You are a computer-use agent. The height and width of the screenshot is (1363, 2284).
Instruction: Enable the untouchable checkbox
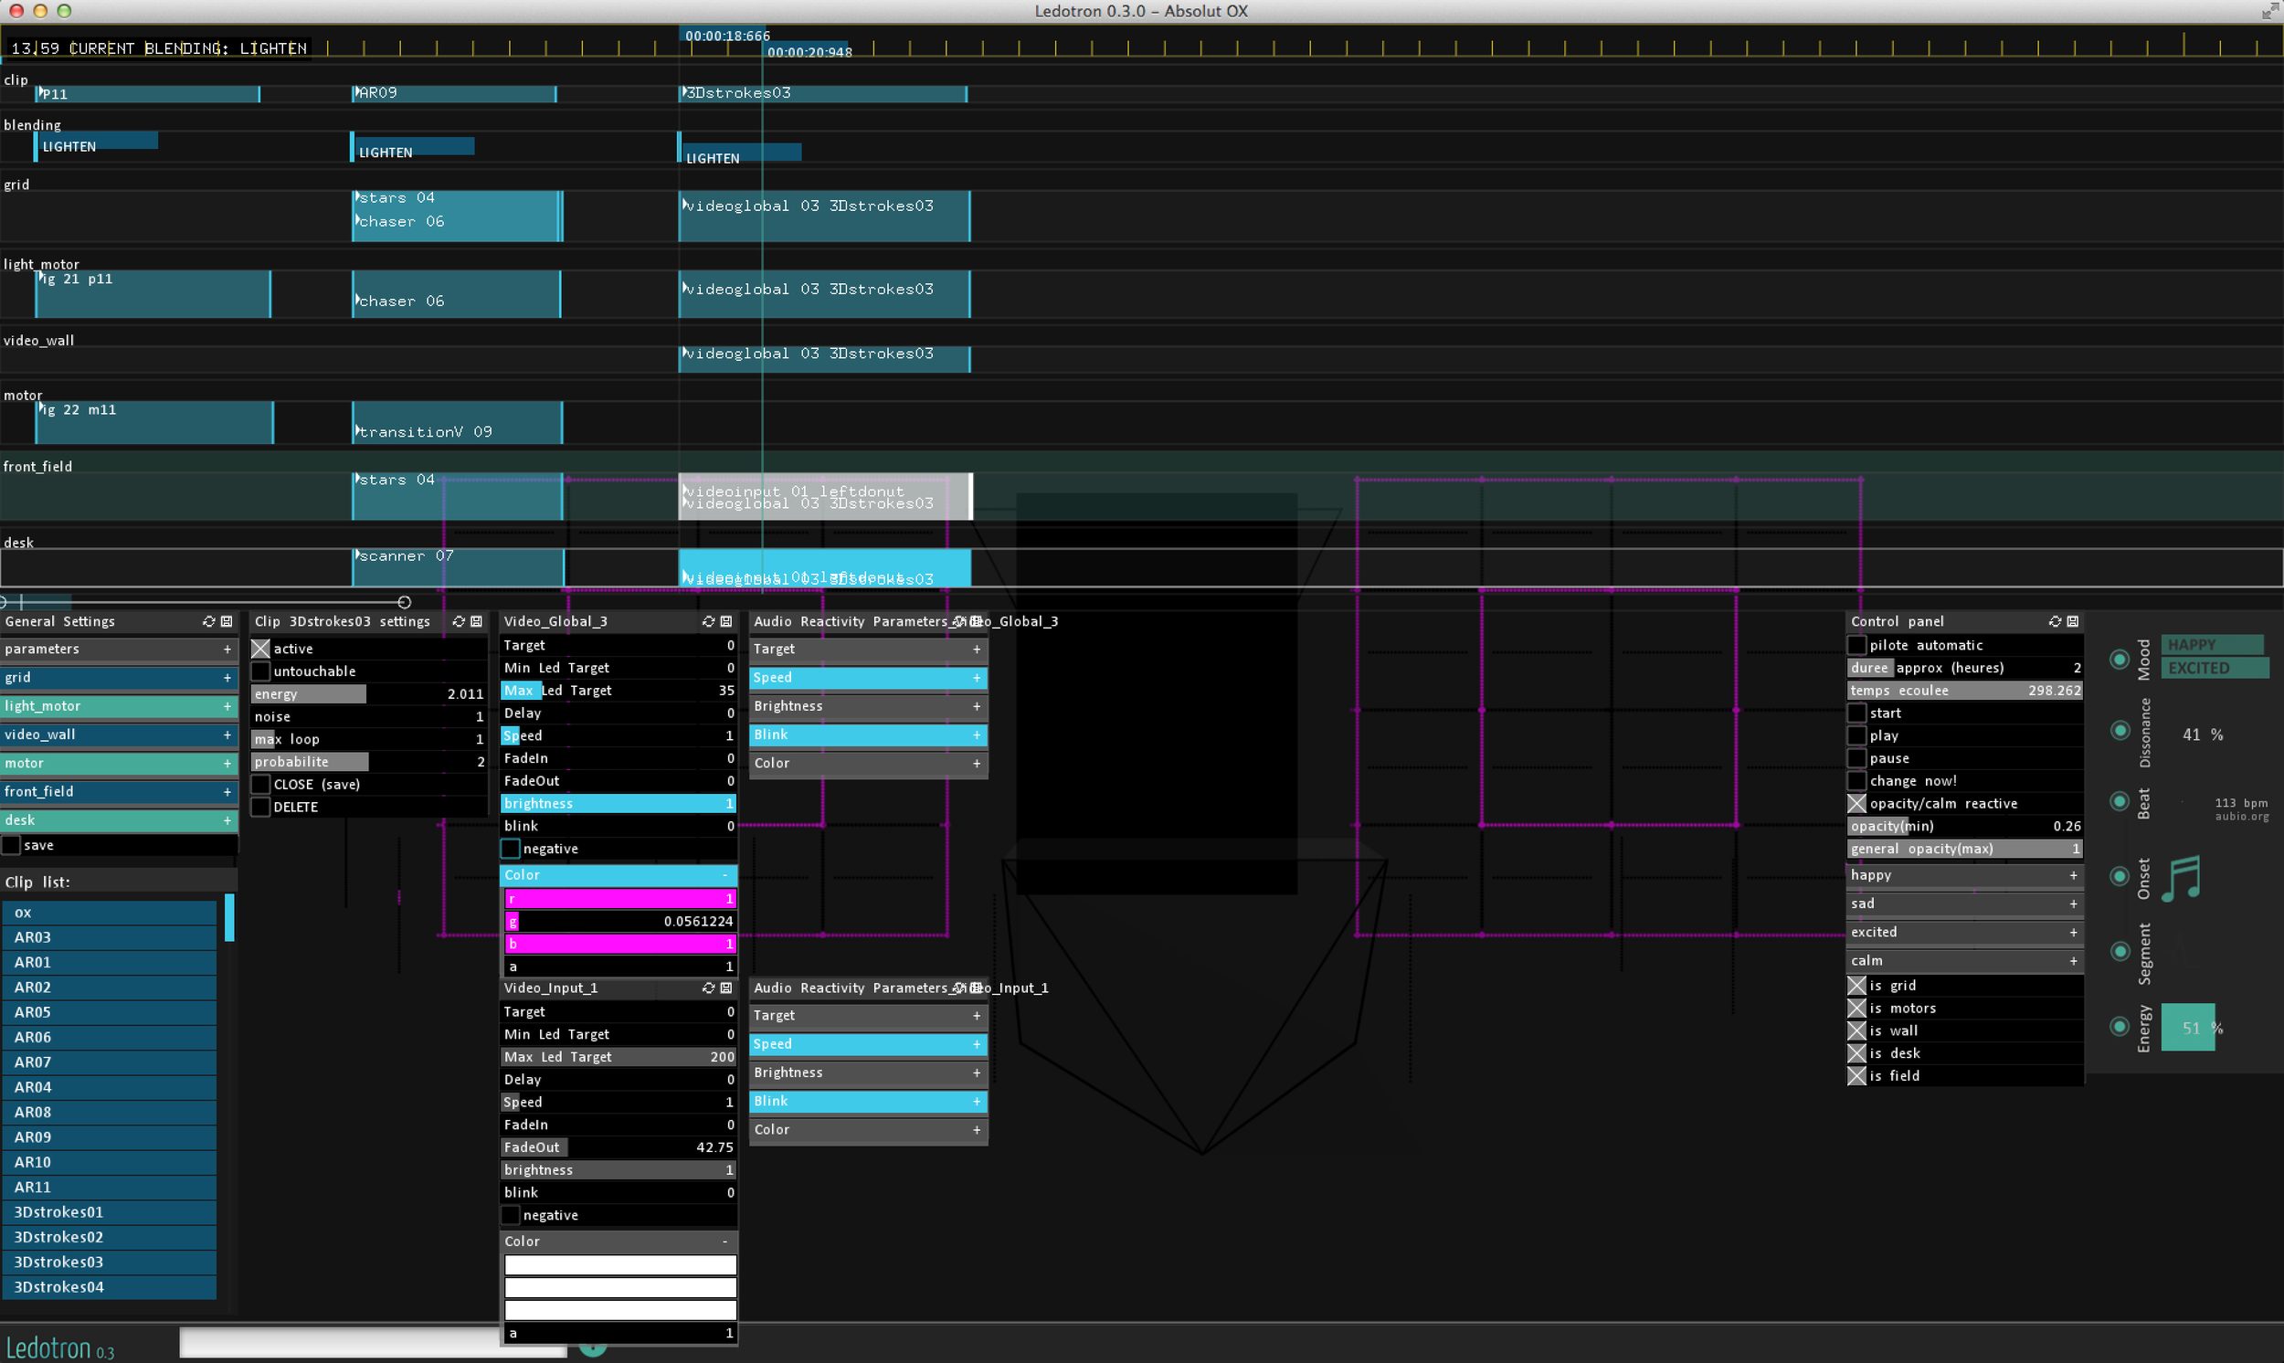(x=260, y=671)
